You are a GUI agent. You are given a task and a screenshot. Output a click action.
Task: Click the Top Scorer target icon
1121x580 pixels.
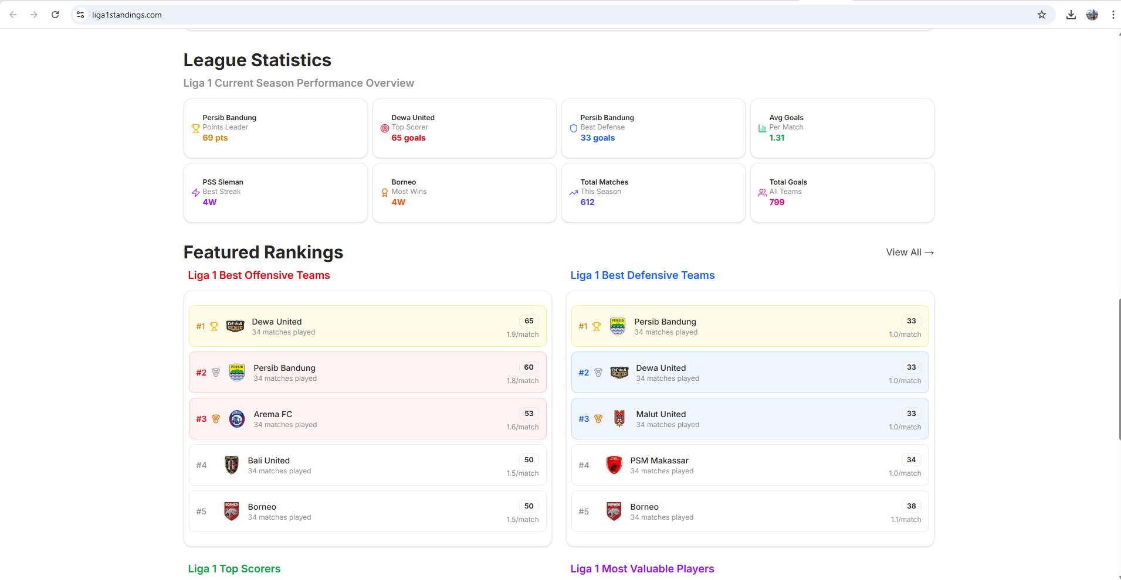(385, 128)
